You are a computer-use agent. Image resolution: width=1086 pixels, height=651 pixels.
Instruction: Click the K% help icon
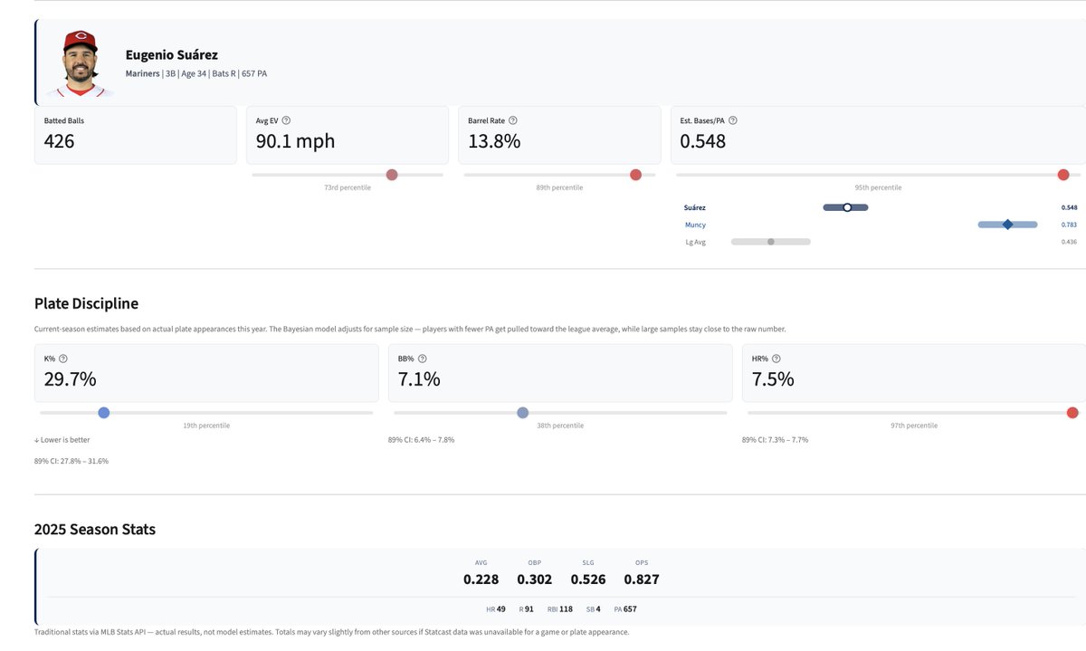pos(62,359)
